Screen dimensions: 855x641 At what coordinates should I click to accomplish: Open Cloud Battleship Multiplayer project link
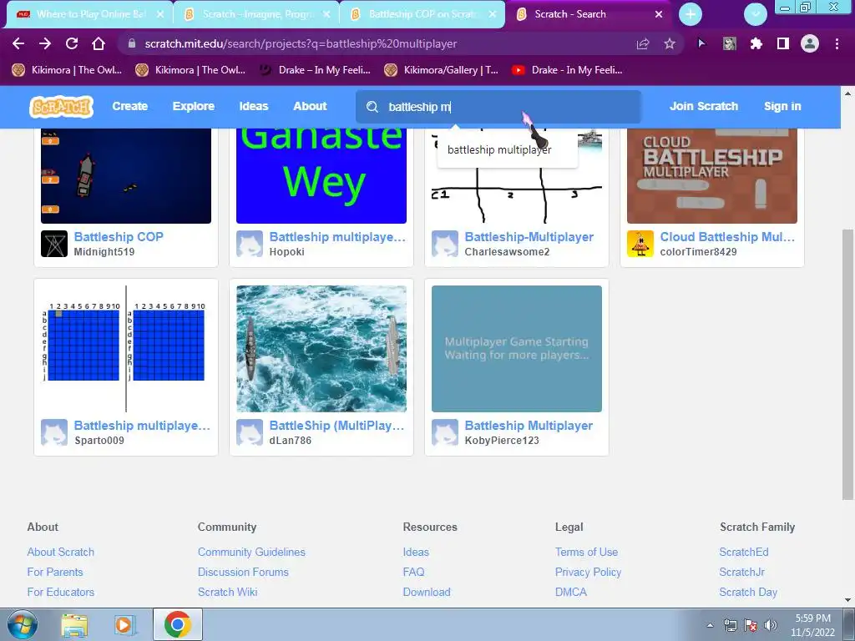point(727,236)
